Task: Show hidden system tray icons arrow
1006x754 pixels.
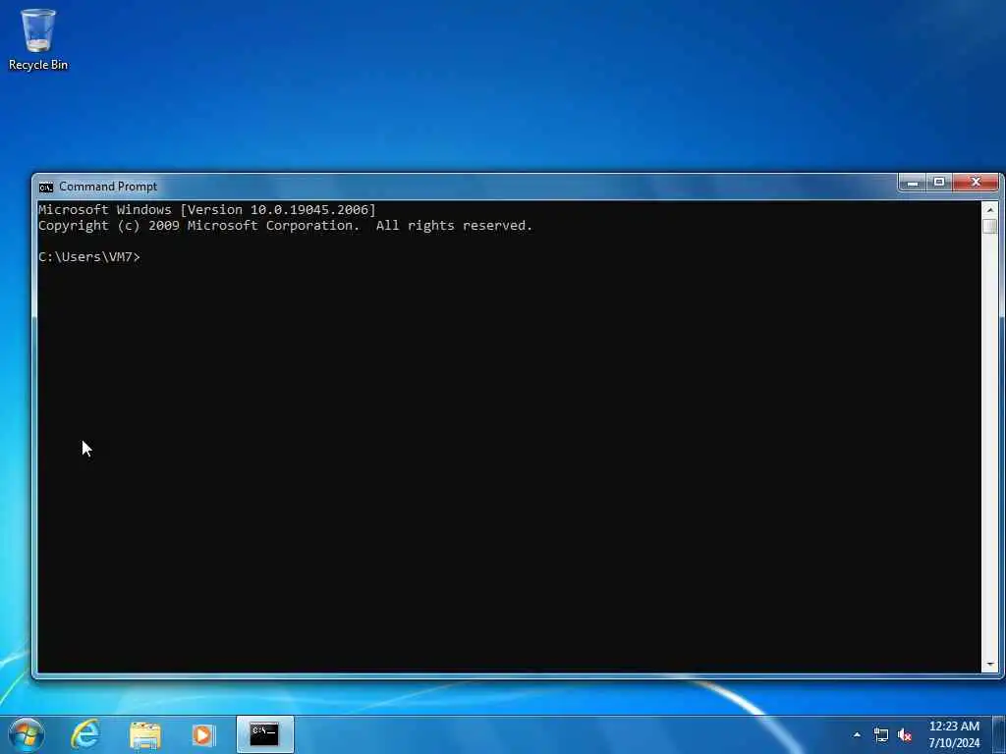Action: (x=857, y=734)
